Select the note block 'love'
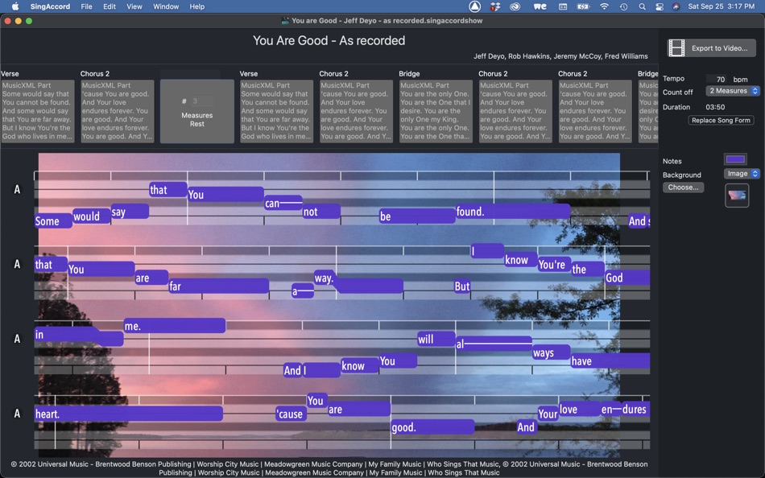The height and width of the screenshot is (478, 765). (x=580, y=410)
